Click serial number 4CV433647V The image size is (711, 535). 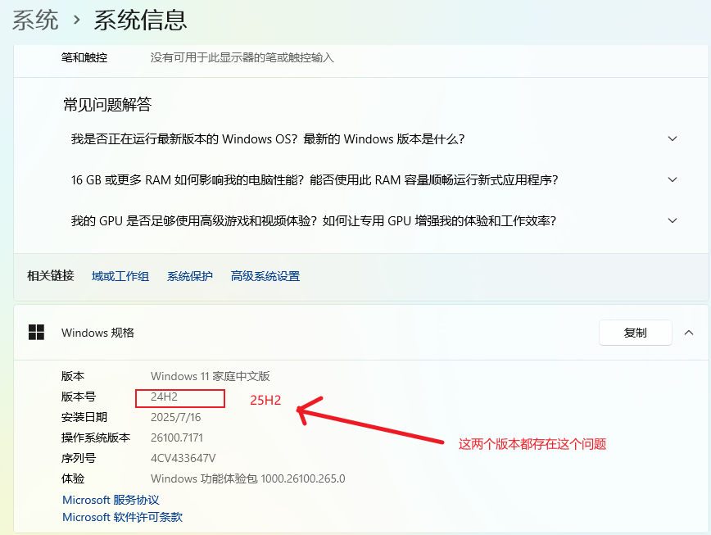pos(183,458)
